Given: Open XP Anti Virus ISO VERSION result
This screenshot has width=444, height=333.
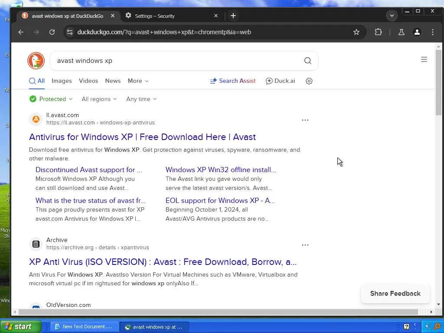Looking at the screenshot, I should [163, 262].
